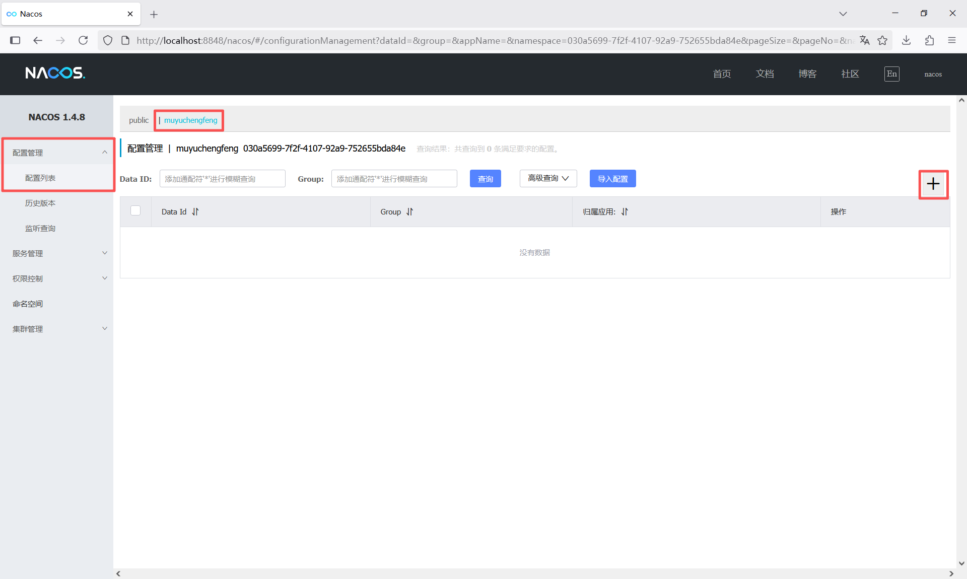Click the blue 查询 search button
The image size is (967, 579).
coord(485,179)
